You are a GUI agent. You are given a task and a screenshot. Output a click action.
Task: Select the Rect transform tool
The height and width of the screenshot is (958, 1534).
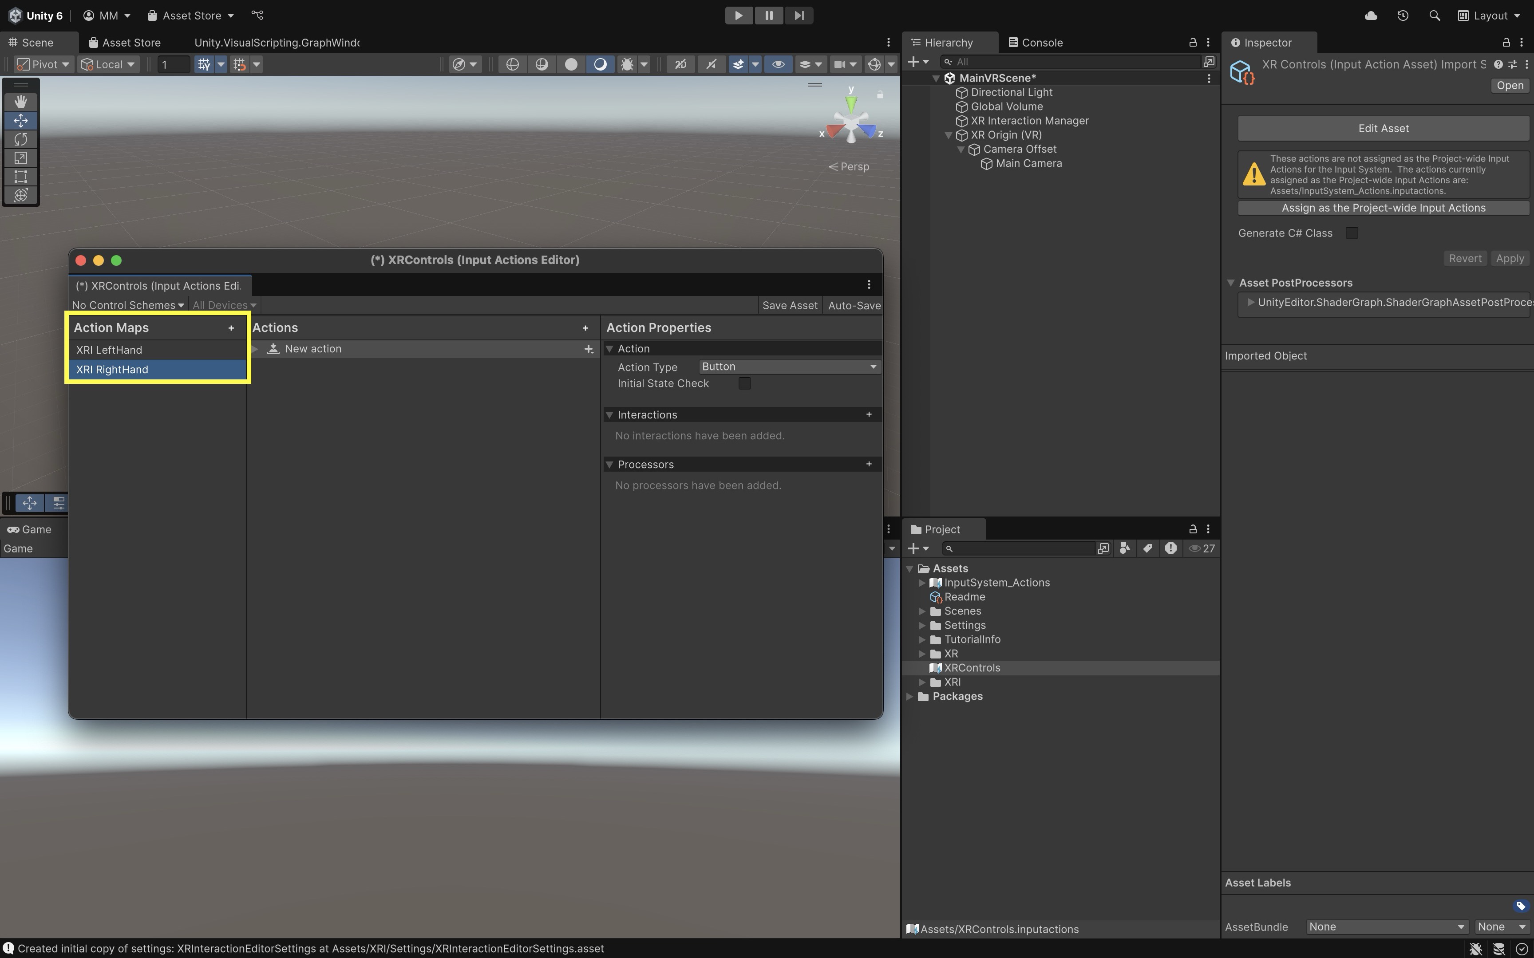pyautogui.click(x=20, y=177)
